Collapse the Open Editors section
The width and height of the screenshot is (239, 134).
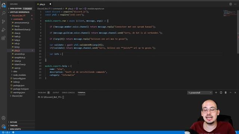point(16,9)
